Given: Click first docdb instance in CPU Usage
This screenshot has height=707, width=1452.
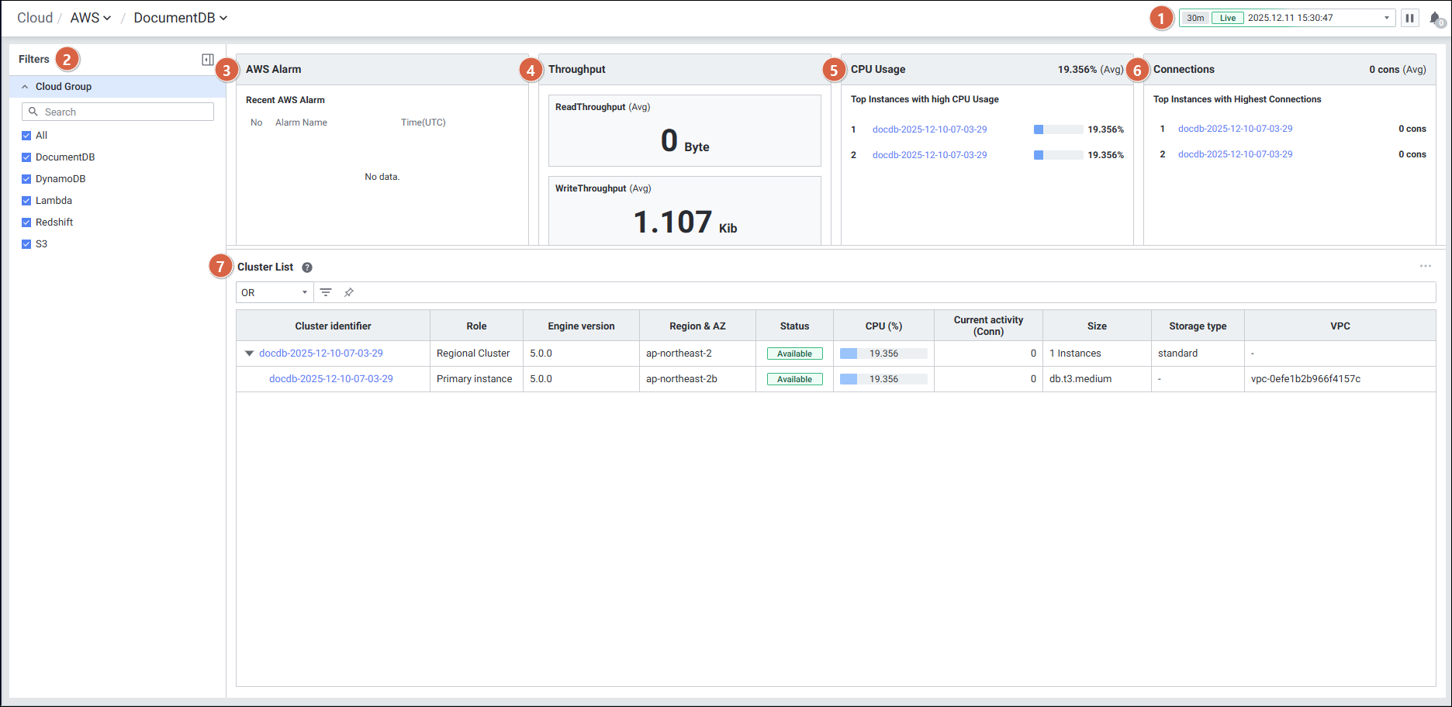Looking at the screenshot, I should pos(929,129).
